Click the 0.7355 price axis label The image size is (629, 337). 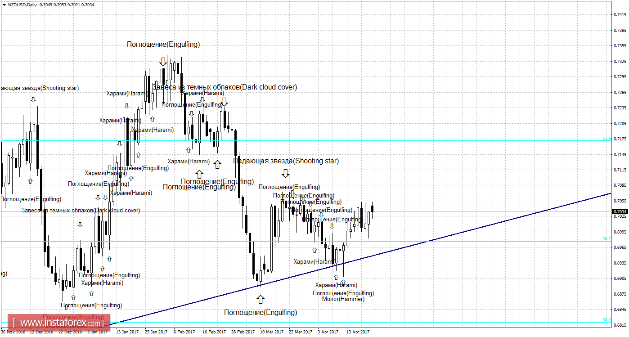(x=620, y=46)
